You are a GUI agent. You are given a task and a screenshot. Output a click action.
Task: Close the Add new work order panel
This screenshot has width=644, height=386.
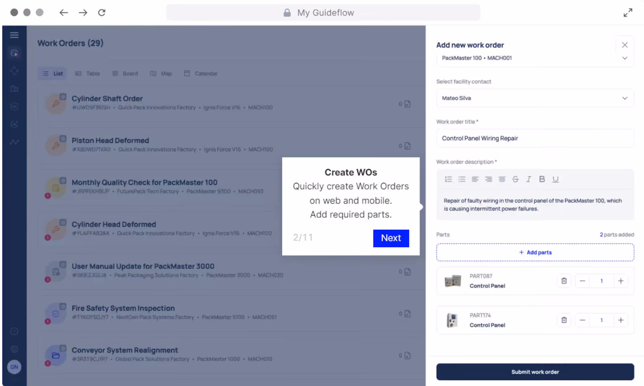625,45
